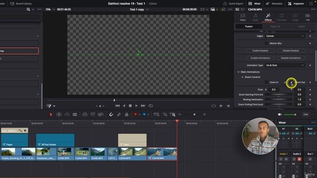Open marker color dropdown arrow
This screenshot has width=317, height=178.
pos(148,114)
